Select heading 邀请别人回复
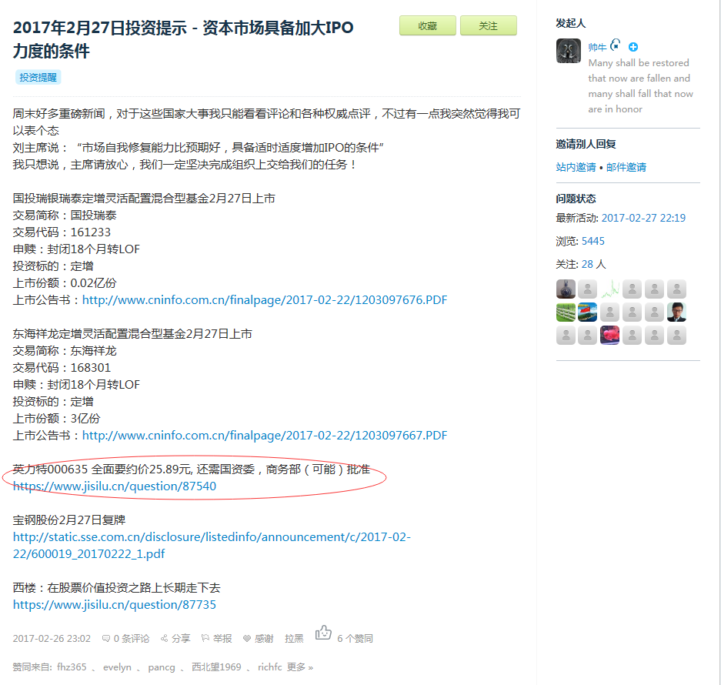 (586, 144)
